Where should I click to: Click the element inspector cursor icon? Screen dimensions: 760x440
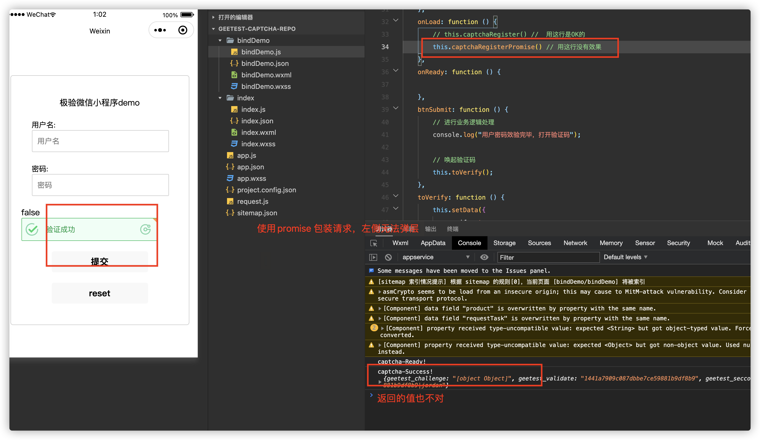(x=374, y=243)
